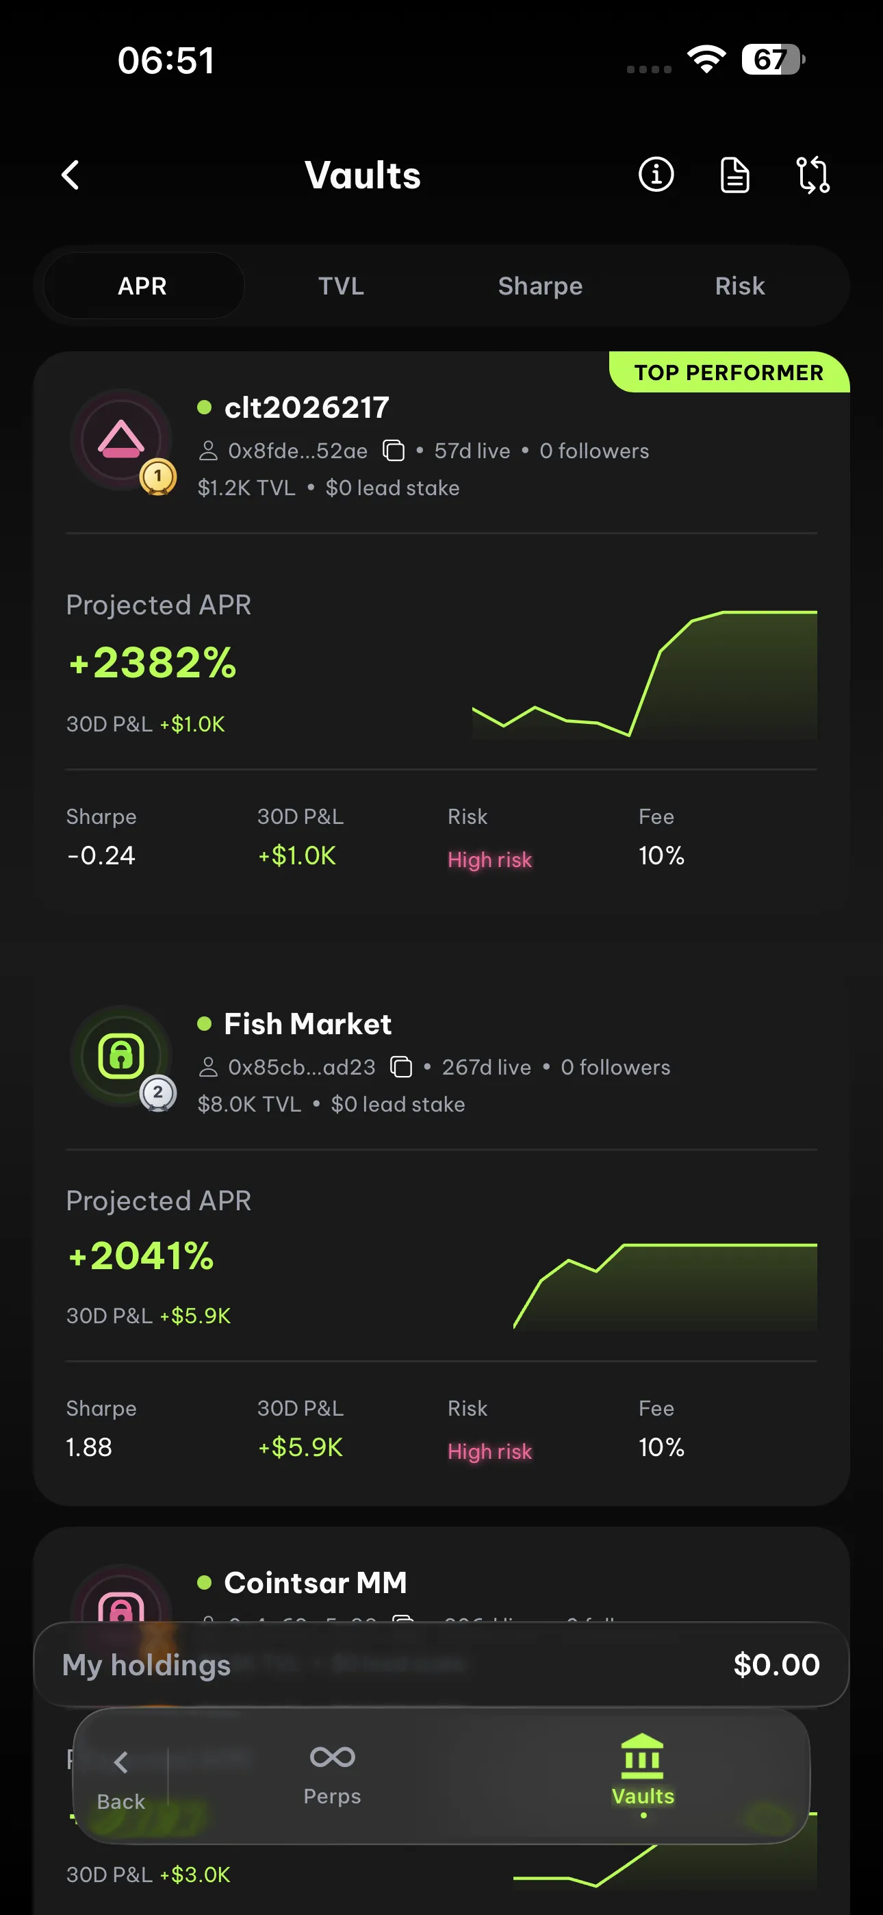
Task: Copy the 0x85cb...ad23 vault address
Action: point(401,1067)
